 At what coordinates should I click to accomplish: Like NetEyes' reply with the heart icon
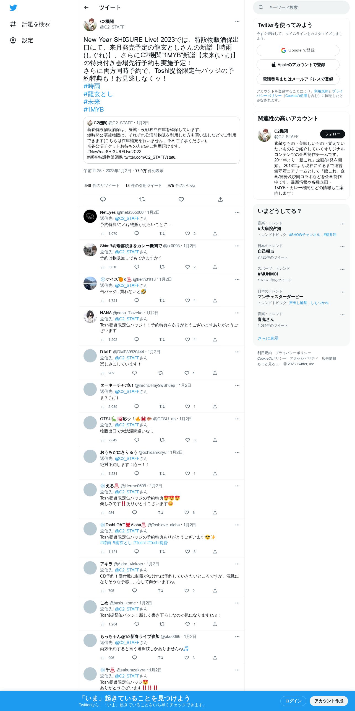[x=187, y=233]
